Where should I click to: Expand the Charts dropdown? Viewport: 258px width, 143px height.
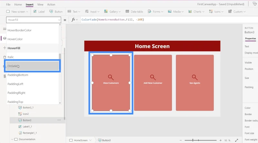point(196,12)
